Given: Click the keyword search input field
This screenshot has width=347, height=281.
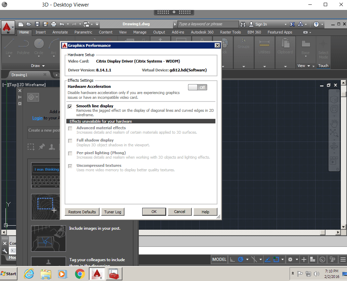Looking at the screenshot, I should point(208,24).
